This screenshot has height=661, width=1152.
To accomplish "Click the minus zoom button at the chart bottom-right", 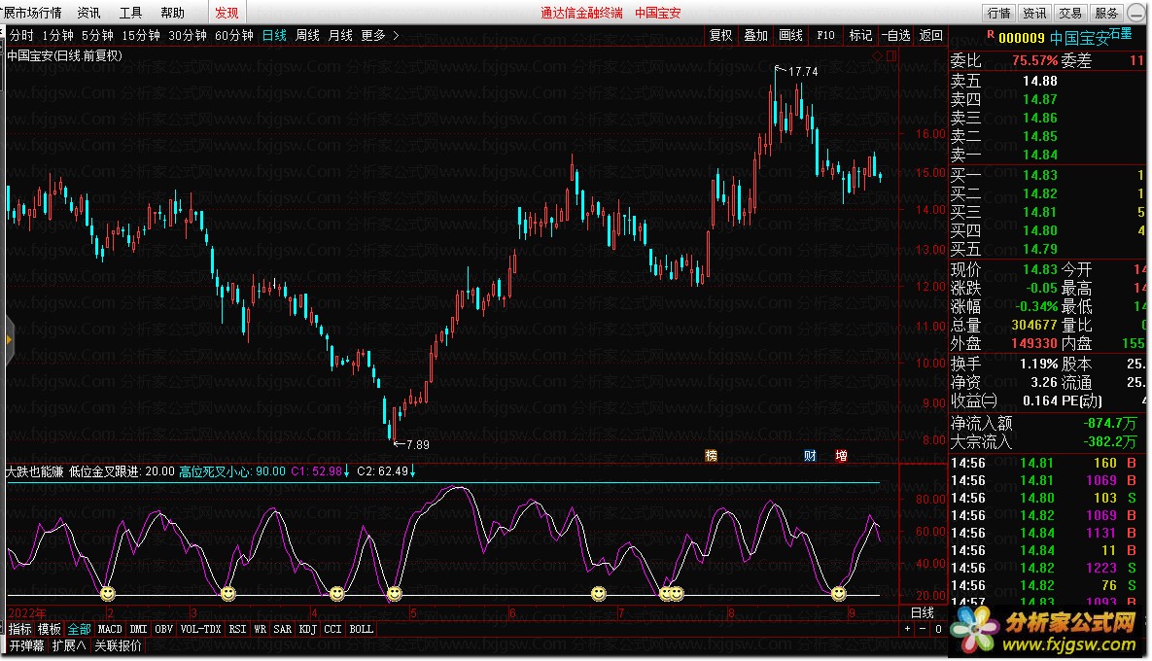I will click(x=923, y=629).
